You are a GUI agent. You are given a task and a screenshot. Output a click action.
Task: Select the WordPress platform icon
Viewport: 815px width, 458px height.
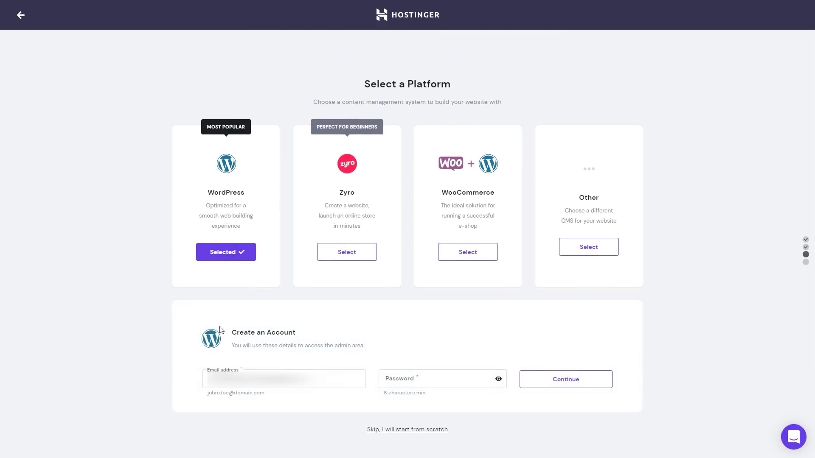tap(226, 163)
